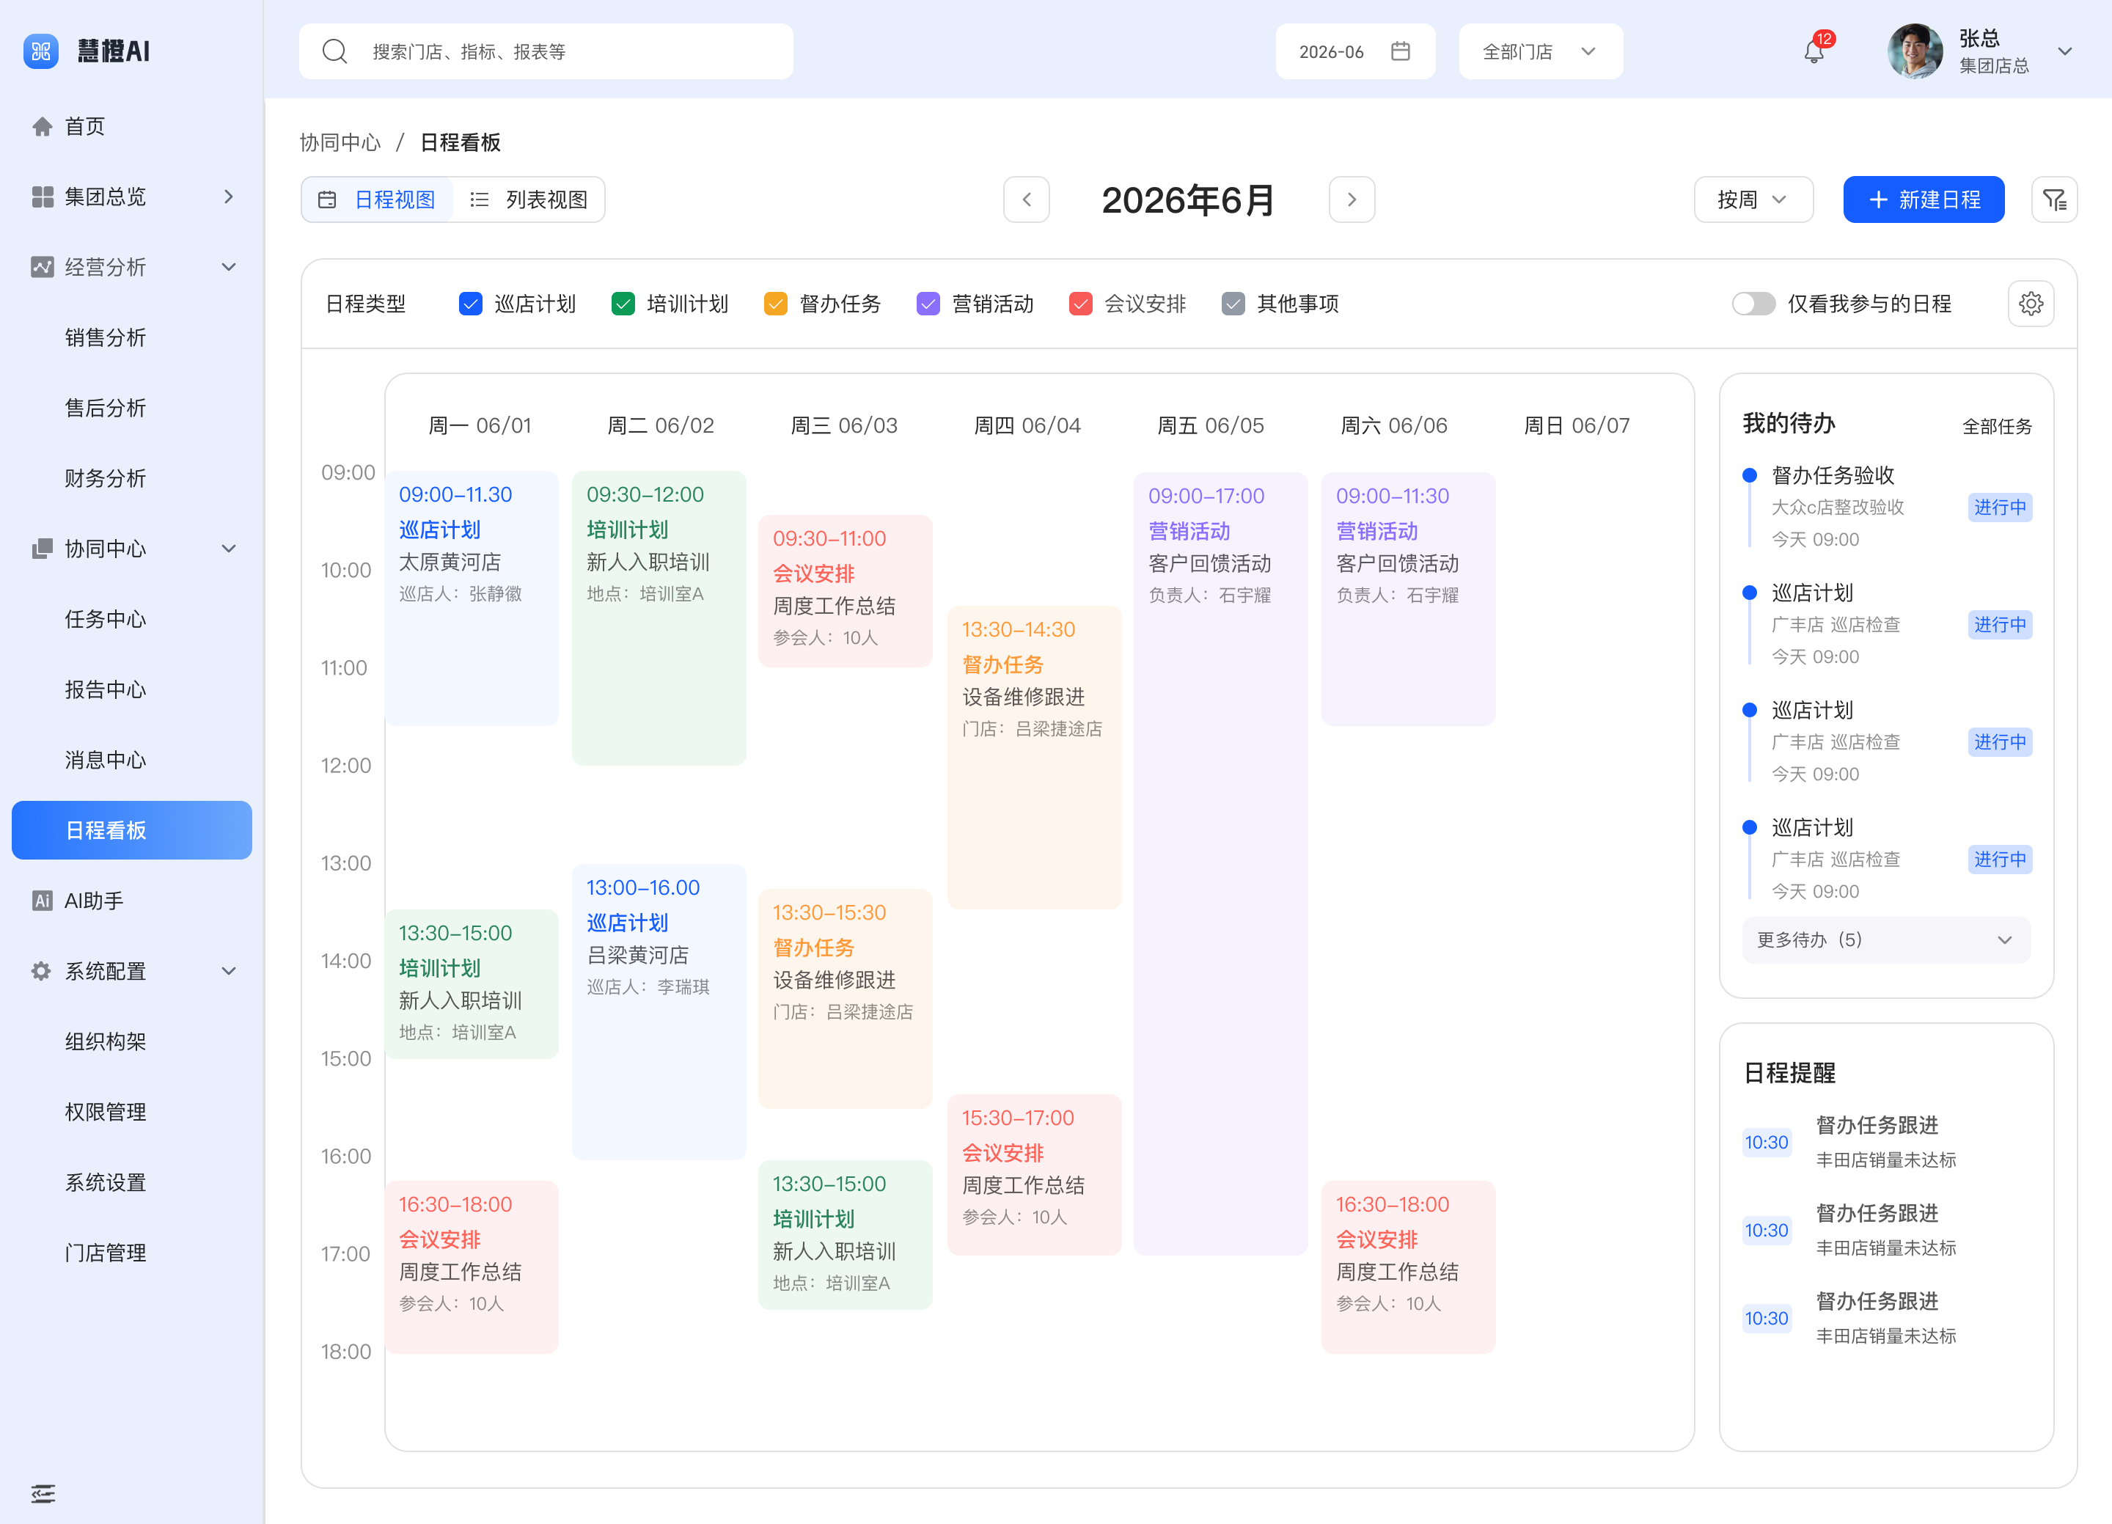Click the notification bell icon
This screenshot has width=2112, height=1524.
1813,52
